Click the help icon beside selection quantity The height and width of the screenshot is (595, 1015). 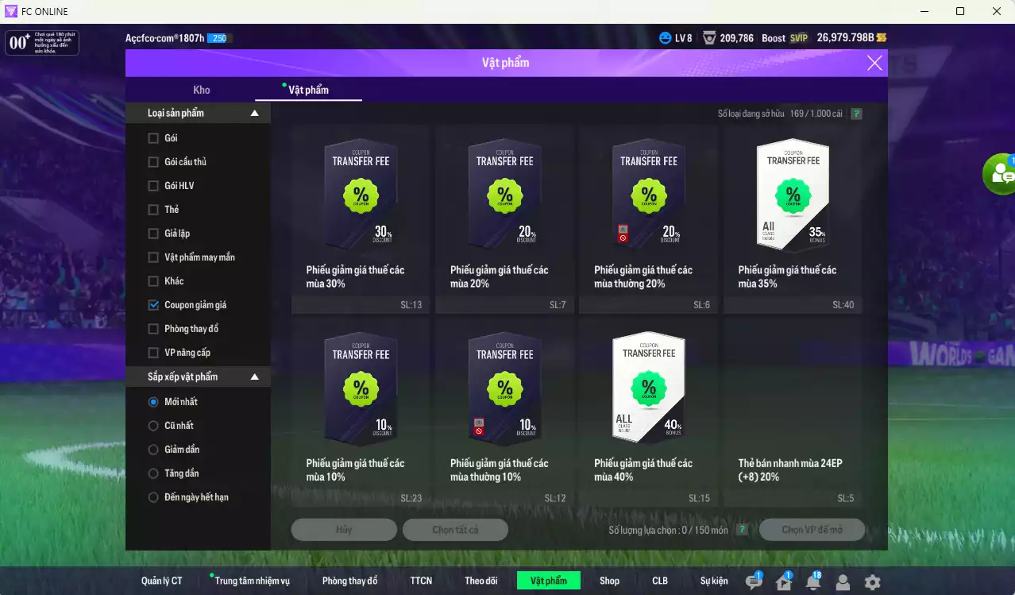[x=742, y=530]
